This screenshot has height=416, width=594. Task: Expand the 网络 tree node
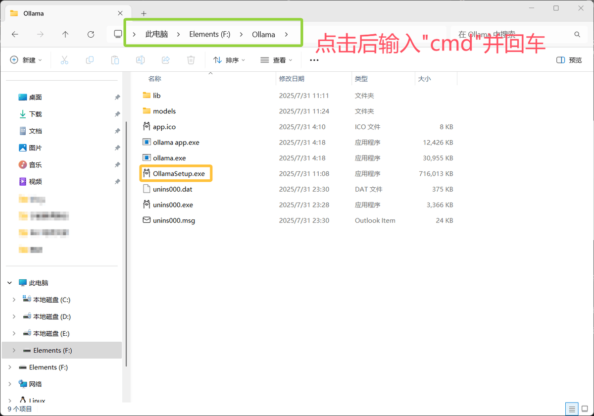9,384
